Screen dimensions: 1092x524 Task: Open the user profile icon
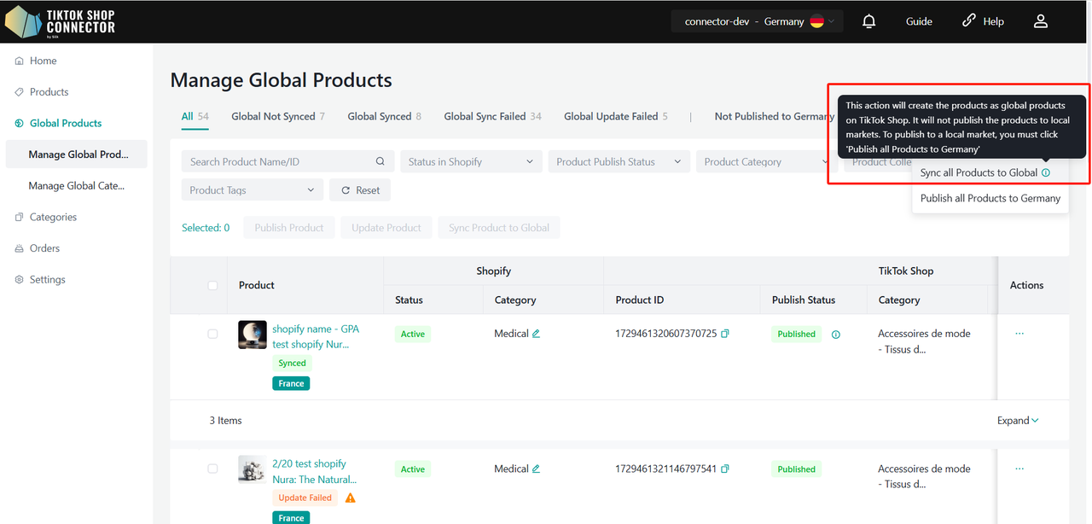tap(1040, 21)
